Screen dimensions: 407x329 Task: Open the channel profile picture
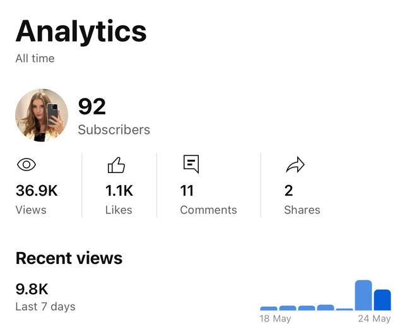42,115
